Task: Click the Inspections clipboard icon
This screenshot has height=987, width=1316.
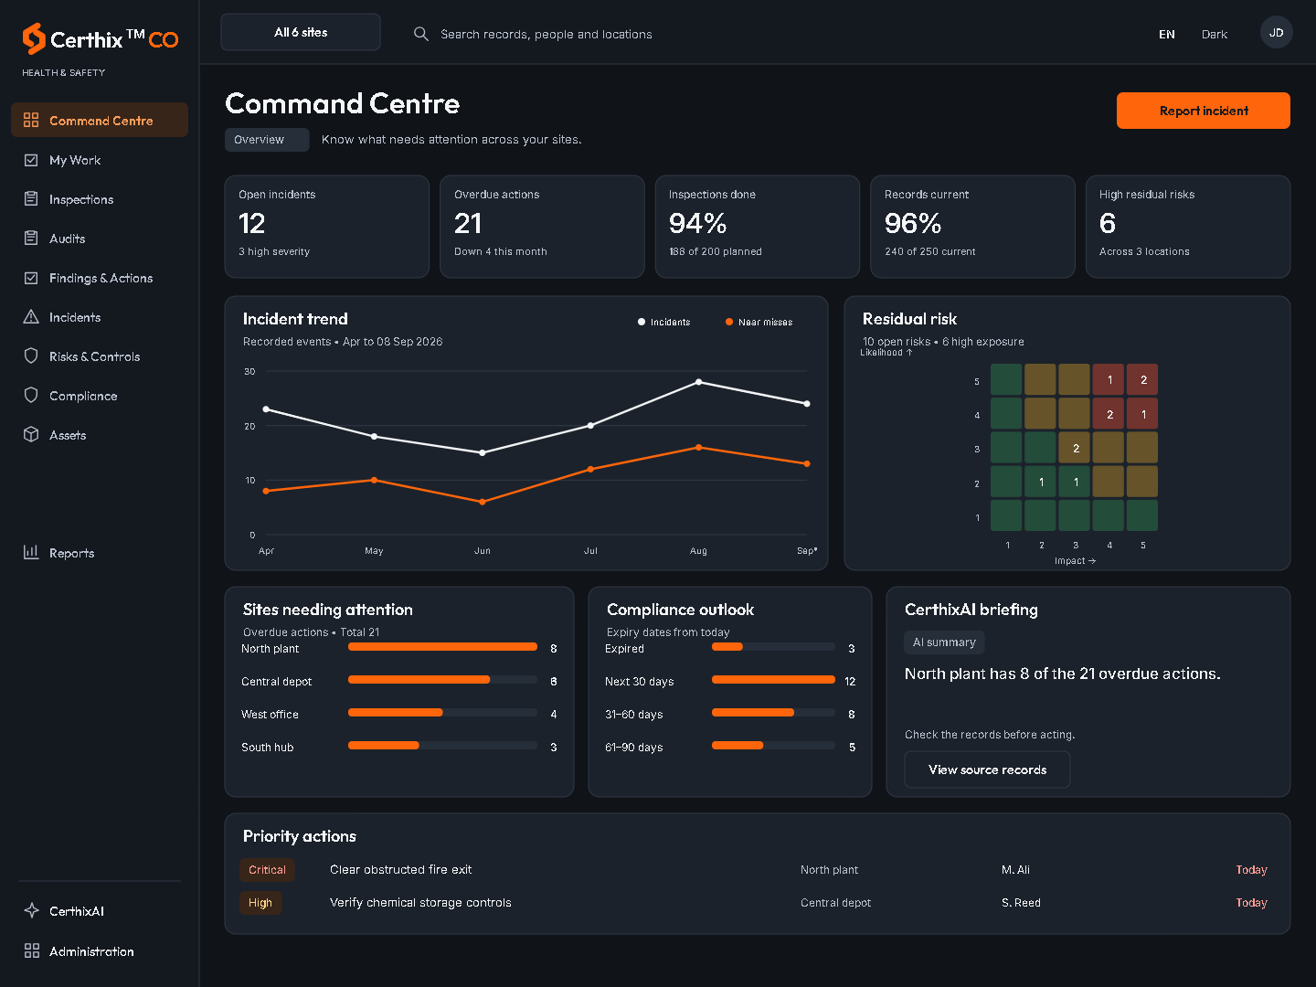Action: point(31,199)
